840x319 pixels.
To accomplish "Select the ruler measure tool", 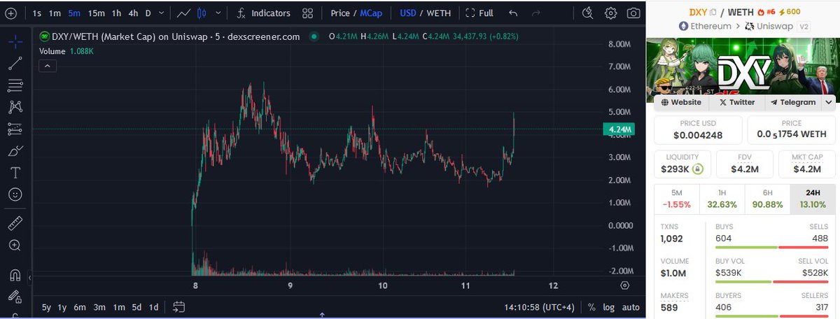I will click(x=15, y=224).
